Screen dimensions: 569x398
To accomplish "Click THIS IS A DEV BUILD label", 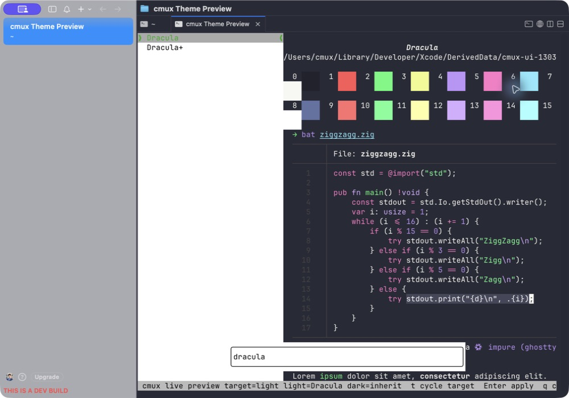I will [35, 391].
